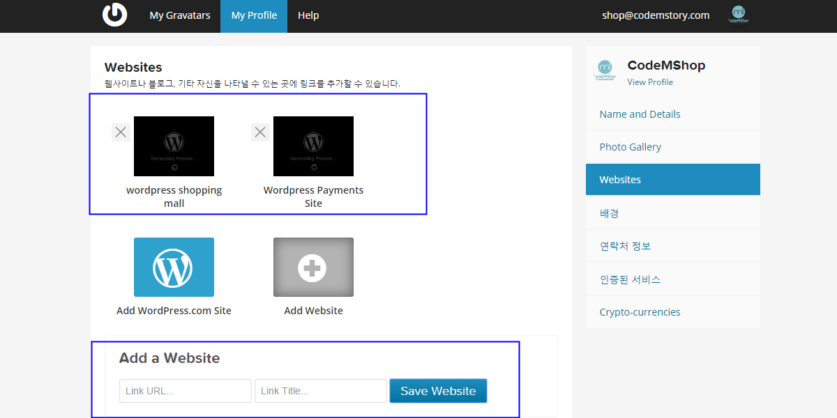Switch to the My Gravatars tab

point(179,15)
